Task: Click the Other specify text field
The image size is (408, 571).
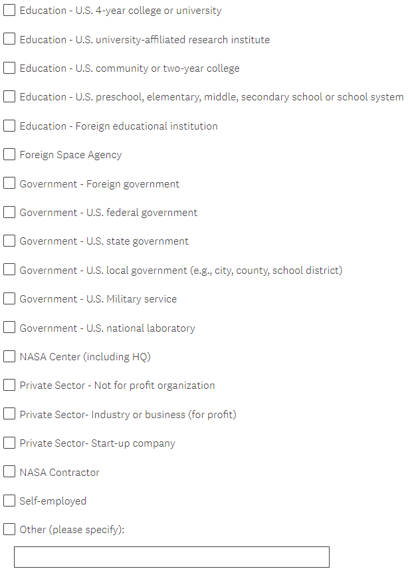Action: 171,557
